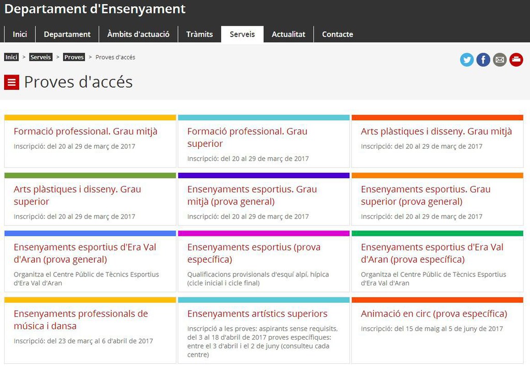Open Ensenyaments professionals de música i dansa

(x=81, y=319)
